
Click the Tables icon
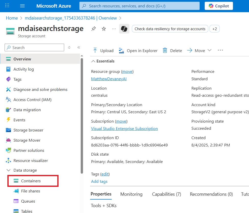pyautogui.click(x=16, y=211)
